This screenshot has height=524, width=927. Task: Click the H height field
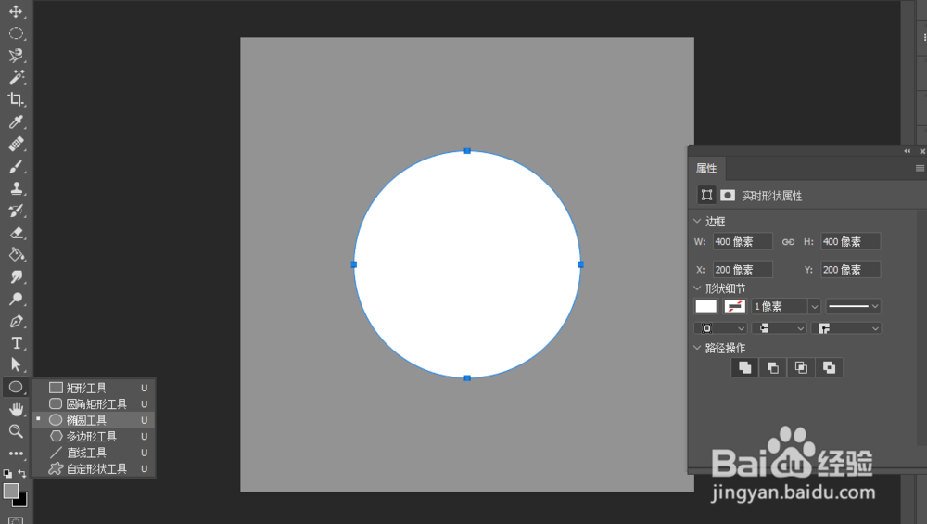[851, 241]
